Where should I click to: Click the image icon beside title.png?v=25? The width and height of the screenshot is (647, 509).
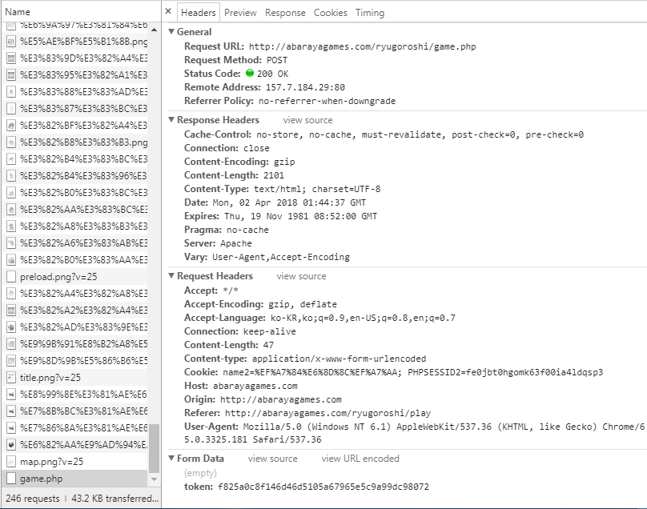[11, 378]
